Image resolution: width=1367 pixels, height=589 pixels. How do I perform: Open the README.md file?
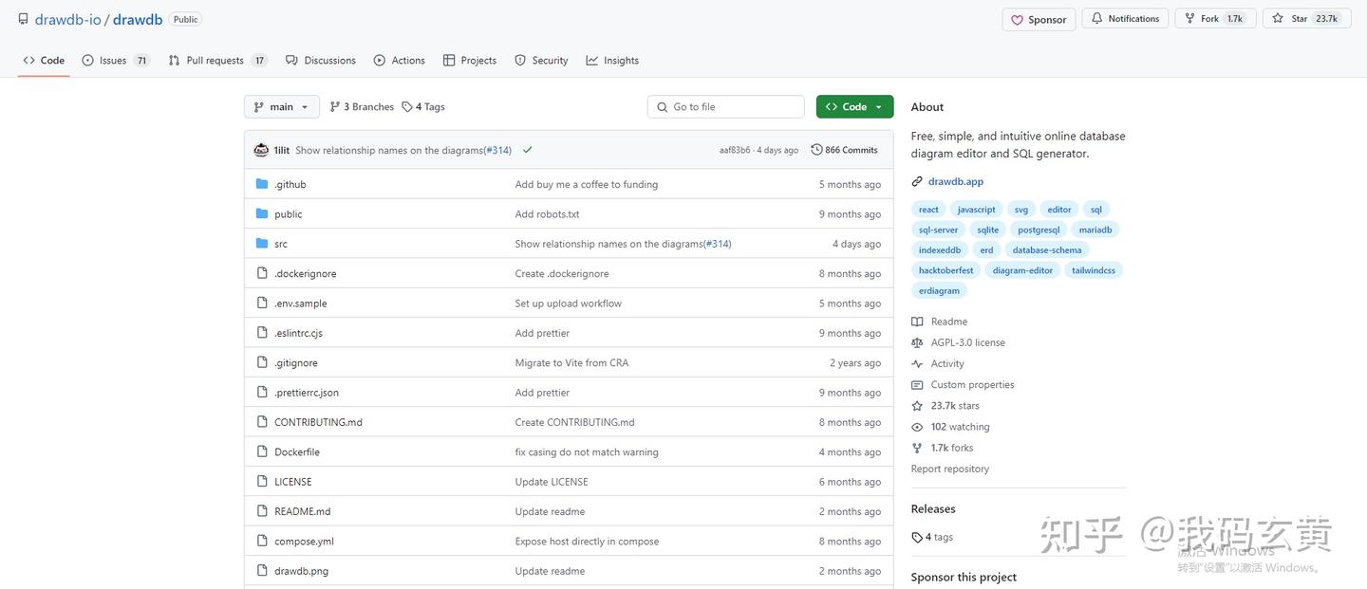(302, 511)
